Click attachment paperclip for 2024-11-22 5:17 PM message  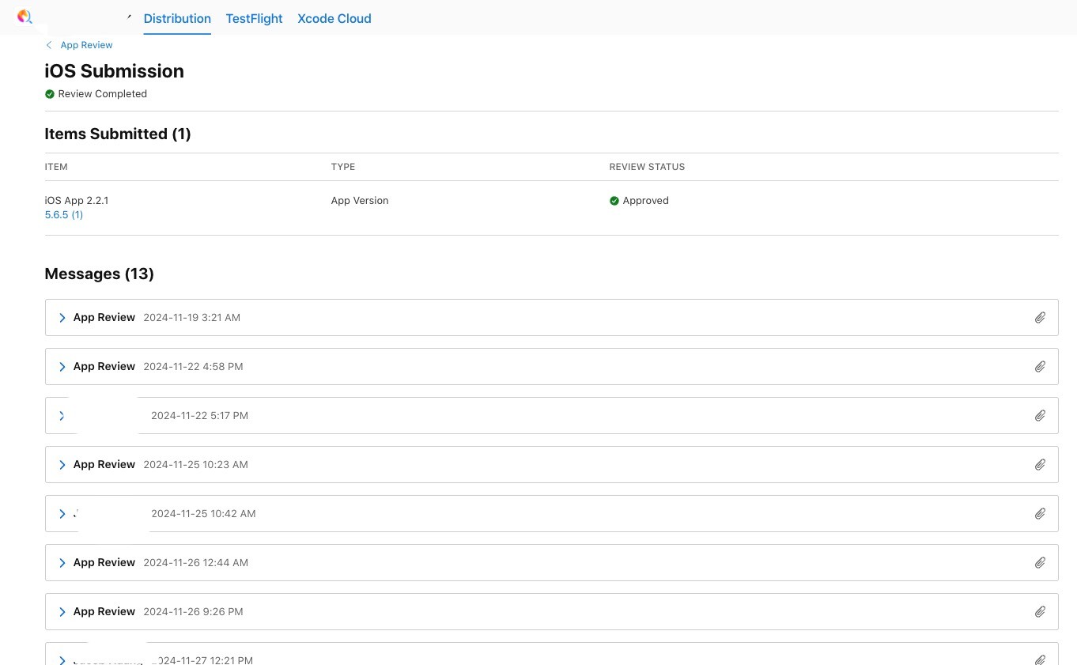[x=1040, y=416]
